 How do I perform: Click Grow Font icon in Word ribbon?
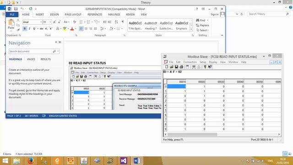[x=54, y=22]
